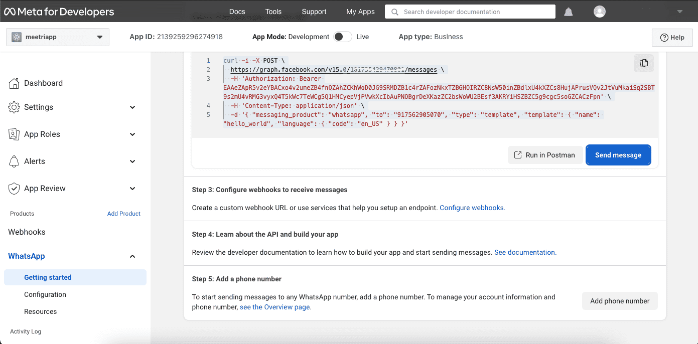Open Dashboard in sidebar
The width and height of the screenshot is (698, 344).
pyautogui.click(x=43, y=83)
